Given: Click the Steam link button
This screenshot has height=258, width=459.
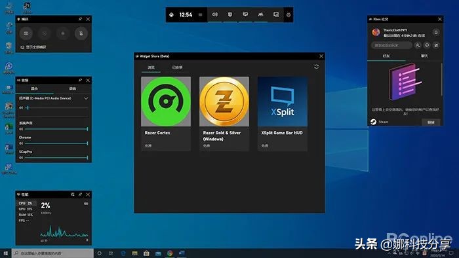Looking at the screenshot, I should point(431,122).
